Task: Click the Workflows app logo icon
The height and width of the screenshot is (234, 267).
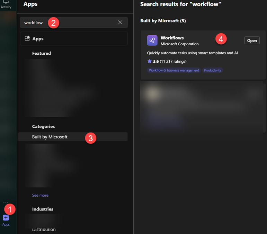Action: [x=152, y=40]
